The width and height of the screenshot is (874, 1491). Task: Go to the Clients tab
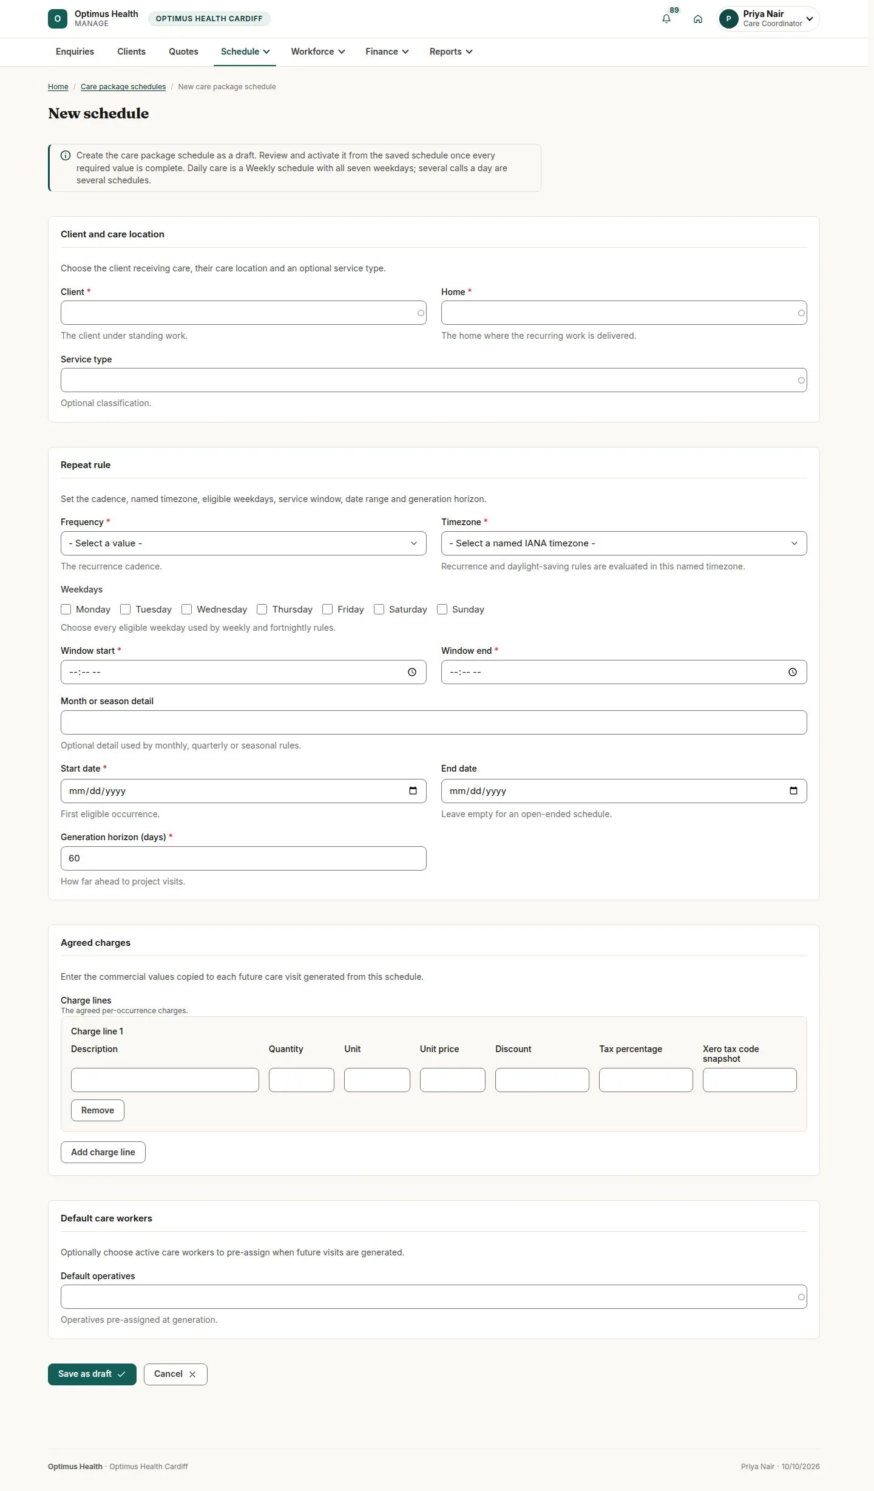(x=131, y=52)
